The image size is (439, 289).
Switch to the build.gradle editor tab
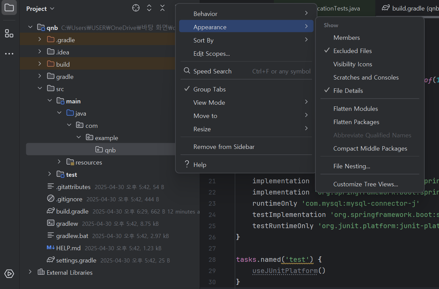pos(410,8)
